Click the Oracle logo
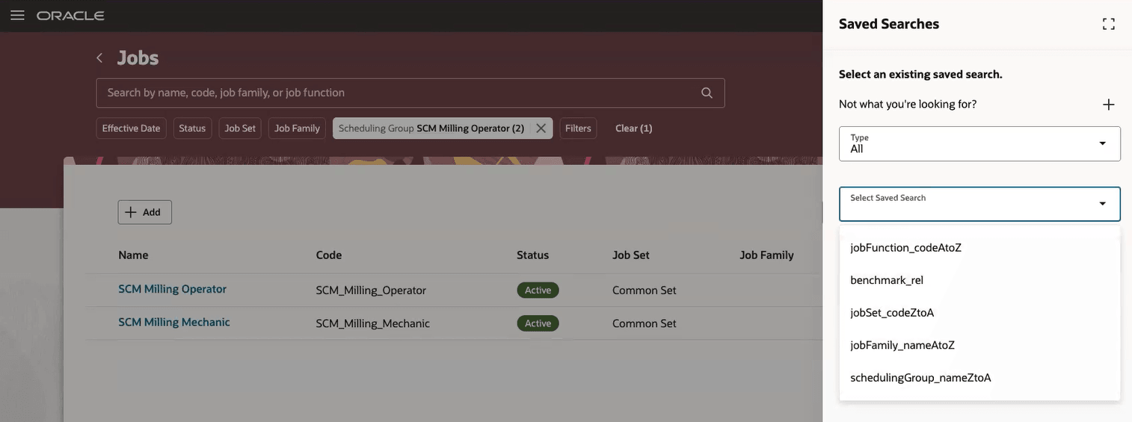The width and height of the screenshot is (1132, 422). pyautogui.click(x=71, y=16)
